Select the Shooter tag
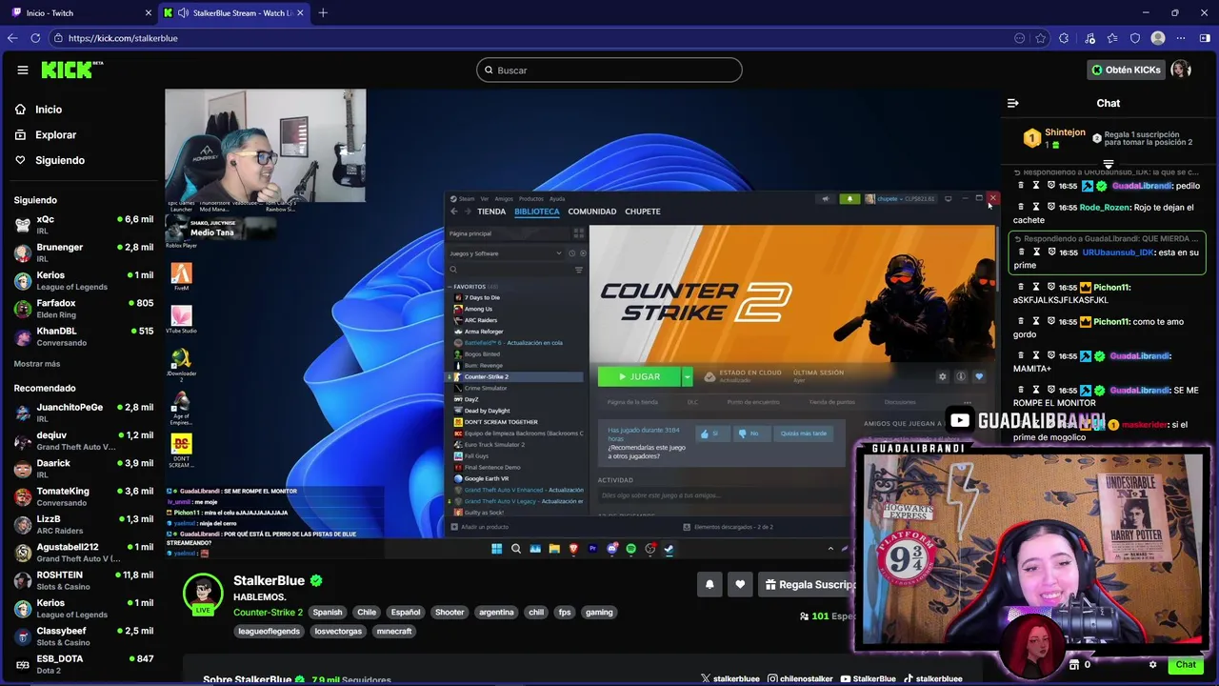The width and height of the screenshot is (1219, 686). 450,613
